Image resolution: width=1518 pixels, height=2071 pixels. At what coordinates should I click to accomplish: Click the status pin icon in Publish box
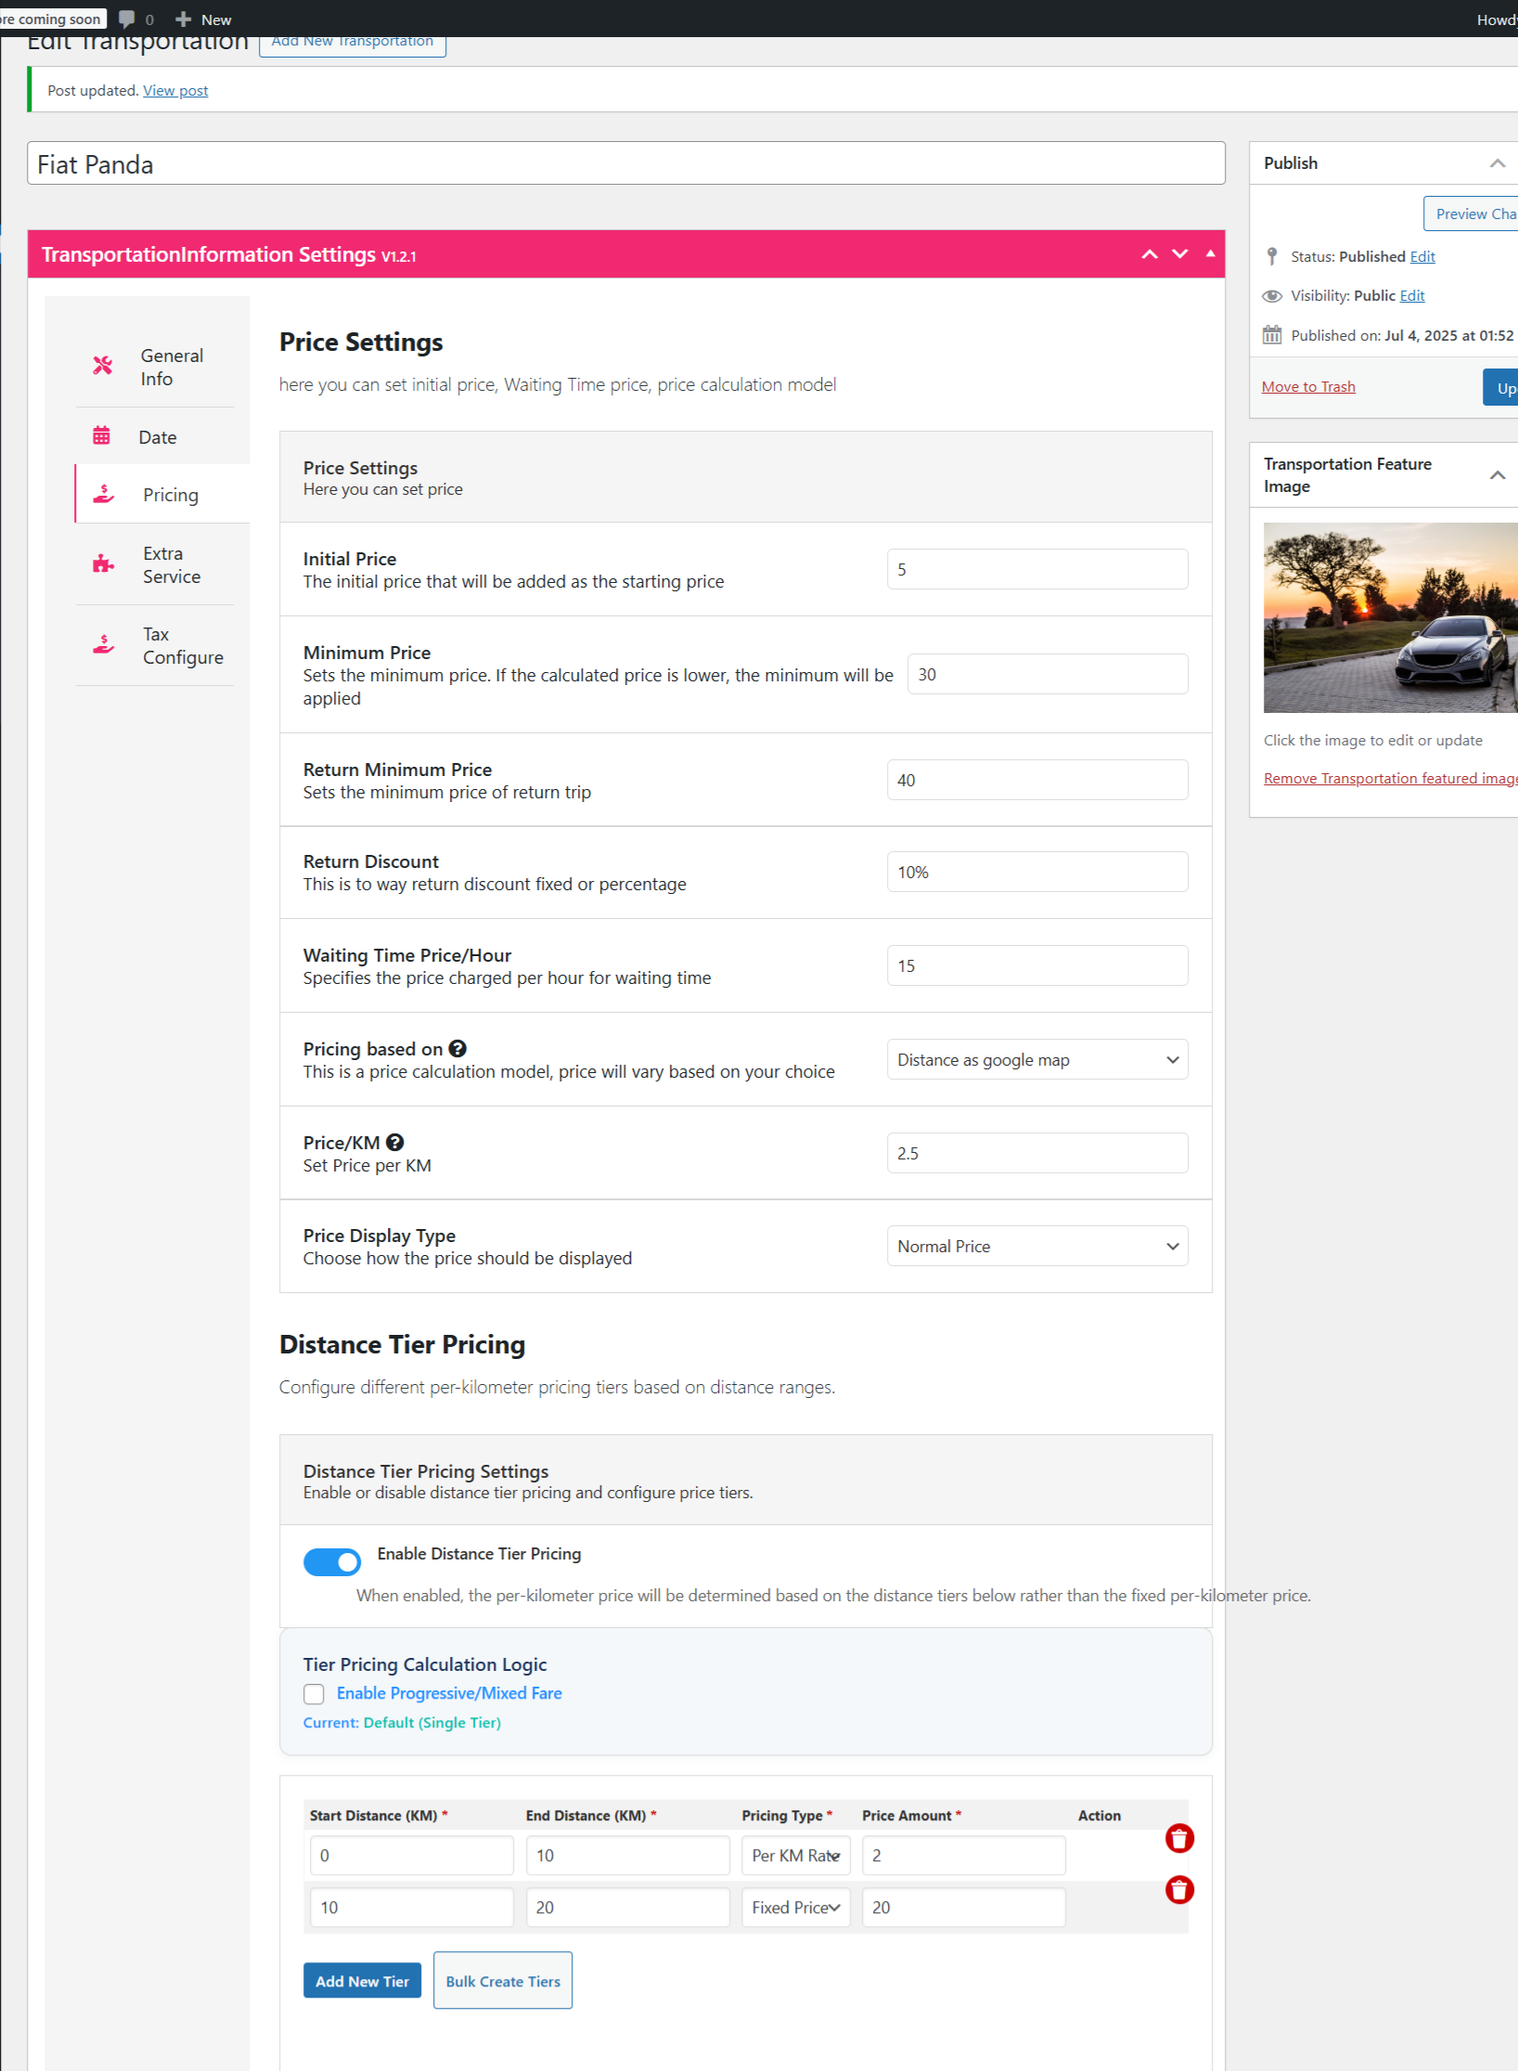pos(1272,256)
